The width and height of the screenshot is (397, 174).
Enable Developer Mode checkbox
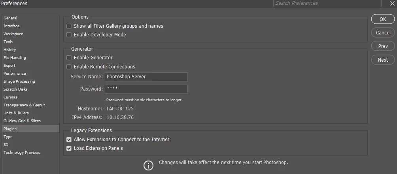pyautogui.click(x=69, y=35)
